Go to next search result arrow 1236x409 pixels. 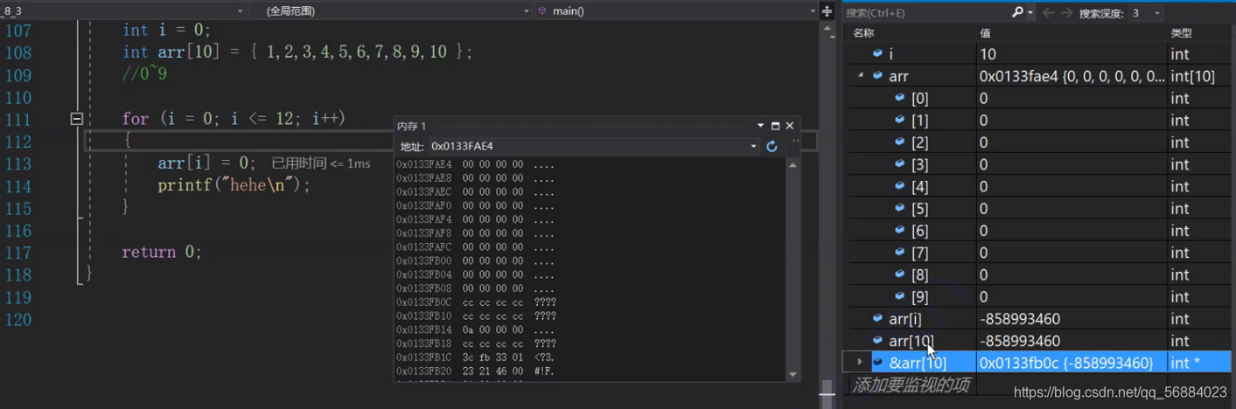pyautogui.click(x=1066, y=12)
